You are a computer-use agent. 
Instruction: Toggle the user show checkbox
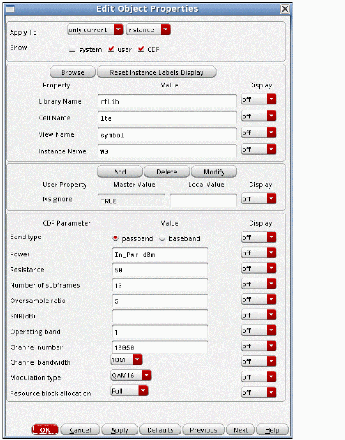[111, 49]
